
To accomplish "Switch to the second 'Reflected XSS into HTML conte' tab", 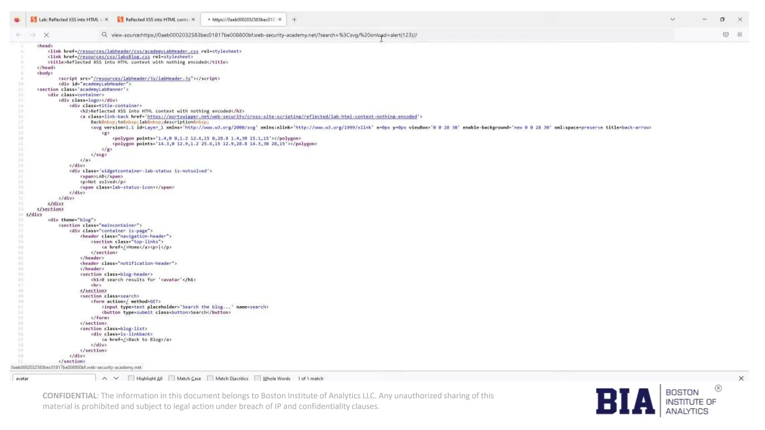I will pyautogui.click(x=156, y=19).
